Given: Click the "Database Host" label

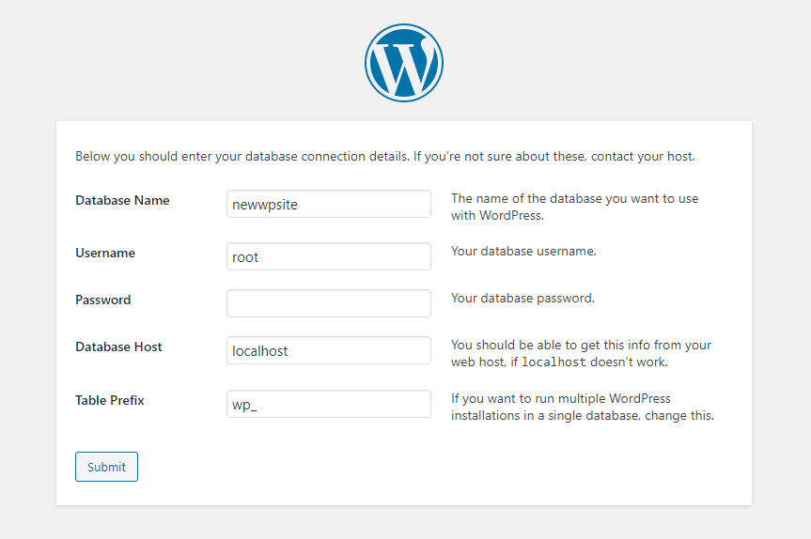Looking at the screenshot, I should pyautogui.click(x=118, y=346).
